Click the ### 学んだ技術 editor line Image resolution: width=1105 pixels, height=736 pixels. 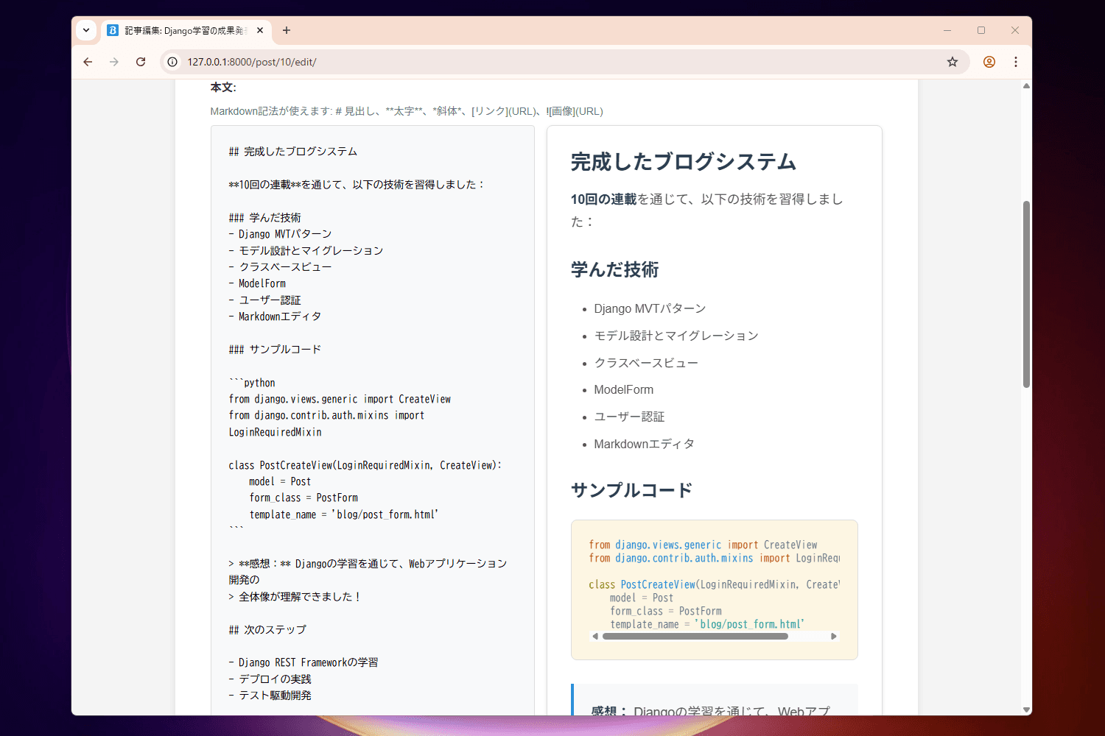tap(265, 218)
